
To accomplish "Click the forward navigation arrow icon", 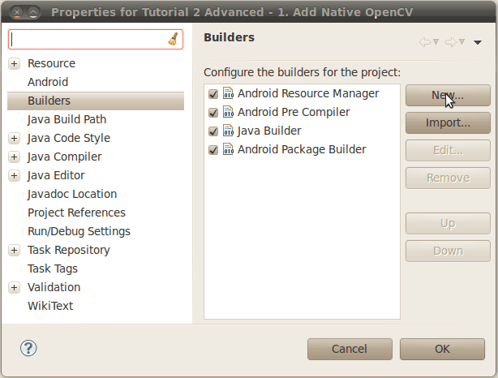I will coord(450,42).
